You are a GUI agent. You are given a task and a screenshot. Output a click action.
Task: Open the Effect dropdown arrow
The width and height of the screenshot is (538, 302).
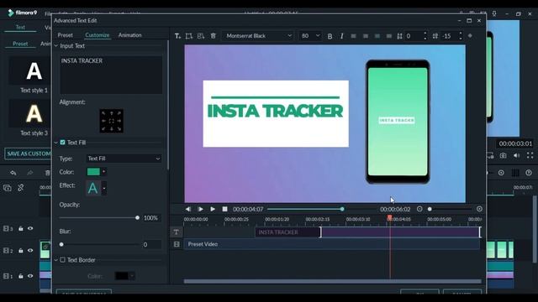[104, 188]
